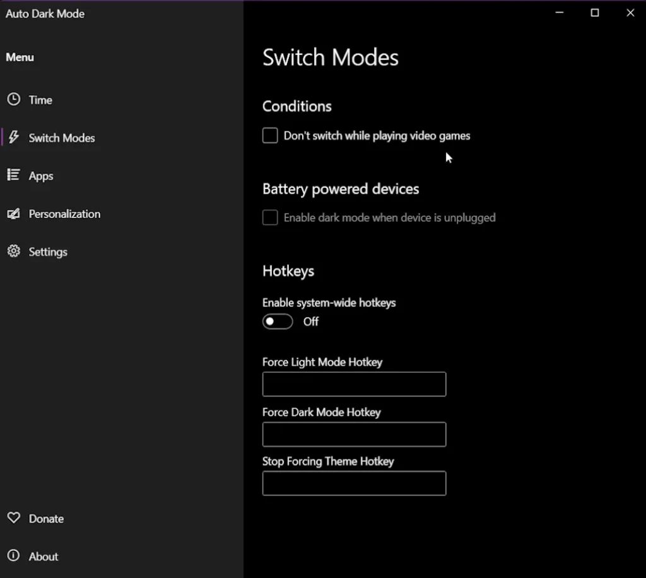Image resolution: width=646 pixels, height=578 pixels.
Task: Click the Personalization monitor-pen icon
Action: click(x=13, y=214)
